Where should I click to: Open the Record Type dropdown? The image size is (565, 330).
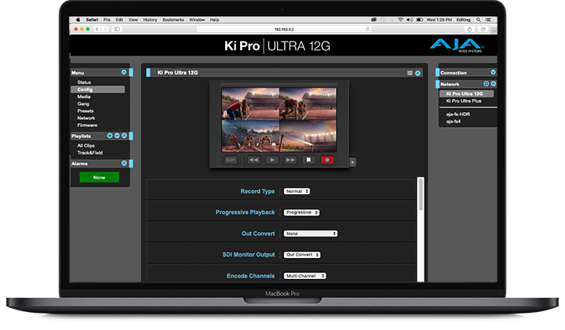coord(297,191)
